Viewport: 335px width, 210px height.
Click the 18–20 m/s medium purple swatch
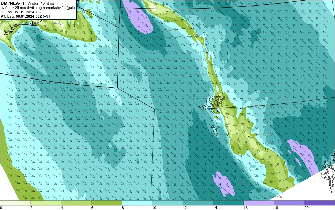coord(289,203)
